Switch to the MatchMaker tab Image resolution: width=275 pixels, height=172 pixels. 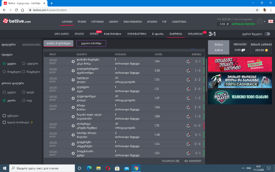coord(113,34)
